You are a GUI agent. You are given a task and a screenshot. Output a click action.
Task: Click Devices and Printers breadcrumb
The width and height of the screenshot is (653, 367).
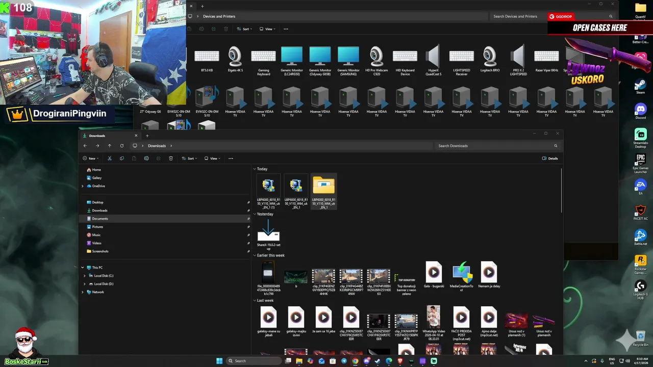219,16
